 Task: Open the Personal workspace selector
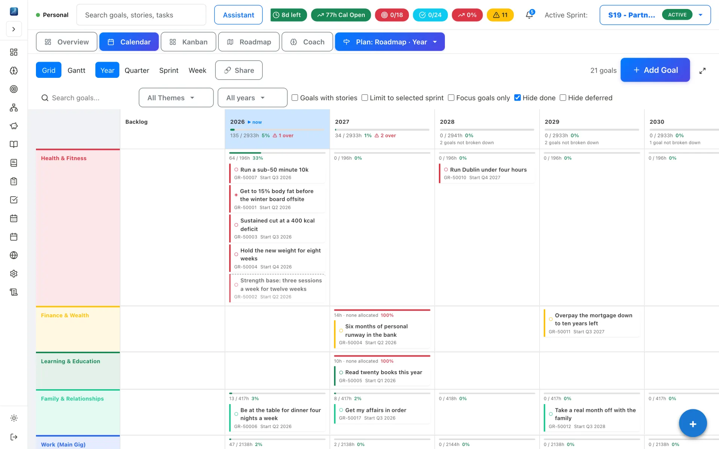52,15
